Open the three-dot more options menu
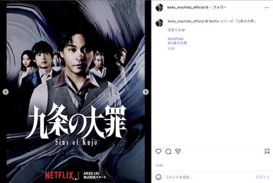Image resolution: width=273 pixels, height=183 pixels. click(266, 8)
